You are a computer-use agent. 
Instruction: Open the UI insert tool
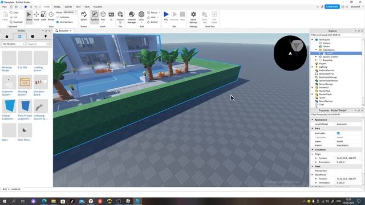111,17
